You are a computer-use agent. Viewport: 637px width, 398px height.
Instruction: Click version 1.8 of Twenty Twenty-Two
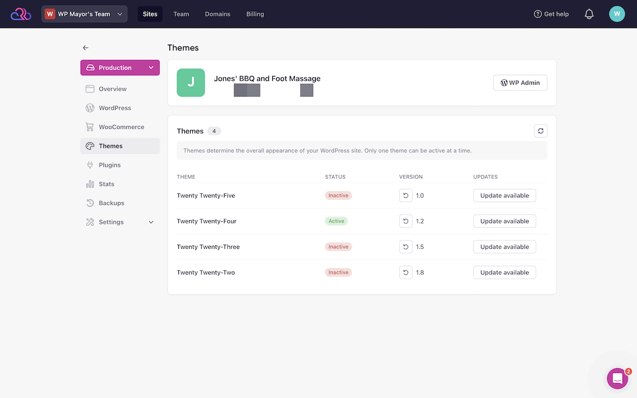(x=420, y=272)
